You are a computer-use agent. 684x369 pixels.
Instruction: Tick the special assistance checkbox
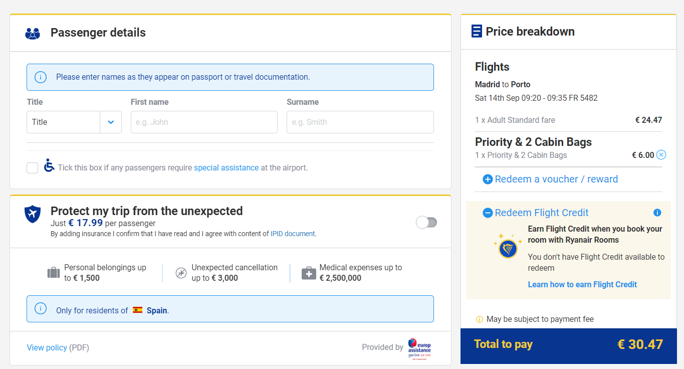coord(33,168)
